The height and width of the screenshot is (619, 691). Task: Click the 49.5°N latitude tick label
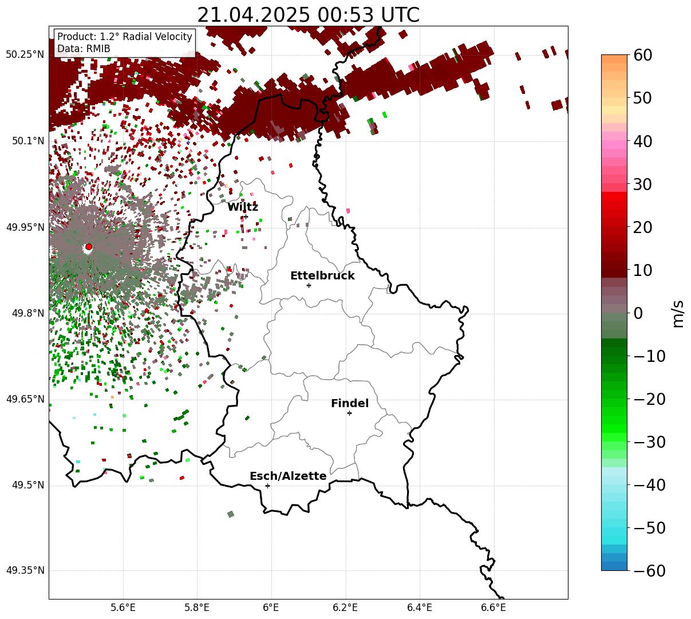coord(27,485)
